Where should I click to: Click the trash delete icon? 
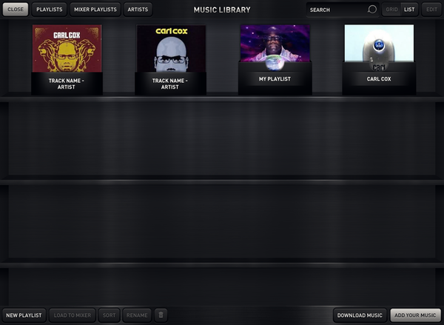click(161, 315)
